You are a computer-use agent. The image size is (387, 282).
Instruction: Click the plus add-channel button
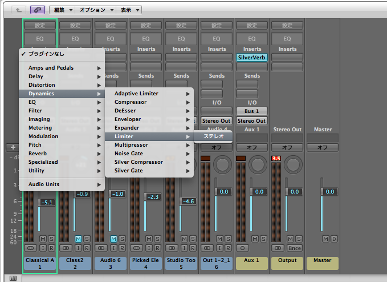(13, 147)
